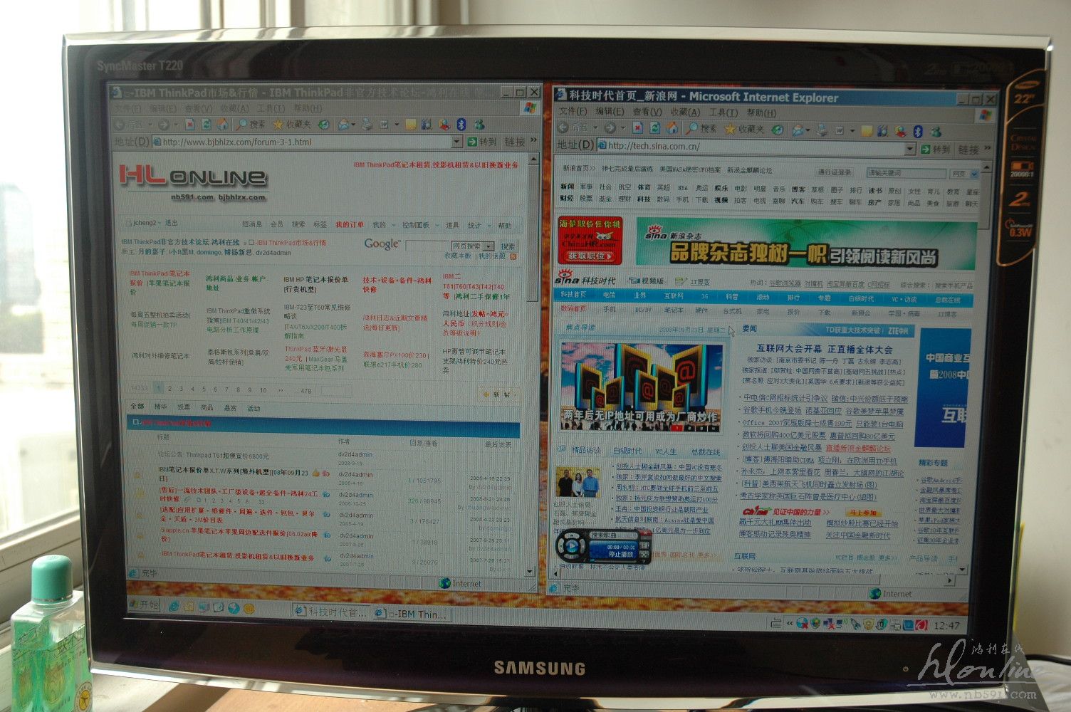The height and width of the screenshot is (712, 1071).
Task: Open 网页搜索 dropdown beside Google search box
Action: 489,246
